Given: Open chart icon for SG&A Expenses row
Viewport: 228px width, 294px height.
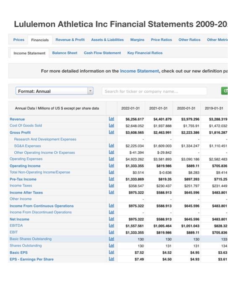Looking at the screenshot, I should pos(111,145).
